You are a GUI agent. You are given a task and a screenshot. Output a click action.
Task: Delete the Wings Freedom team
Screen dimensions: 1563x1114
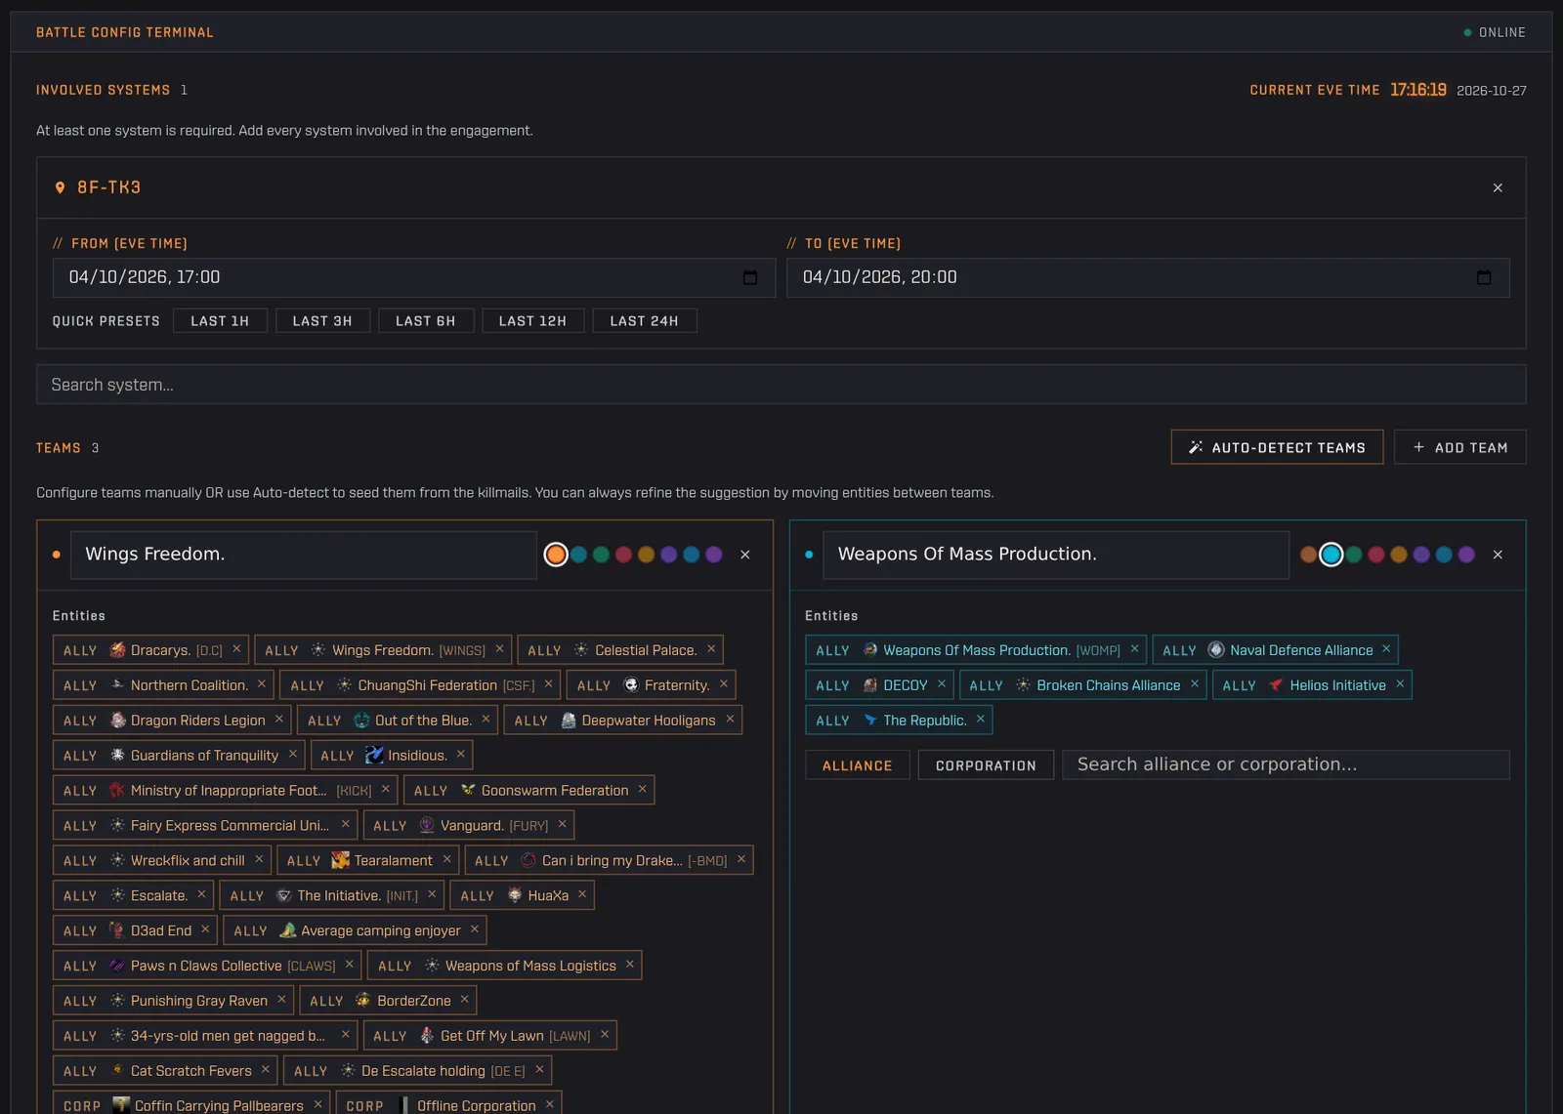(745, 555)
